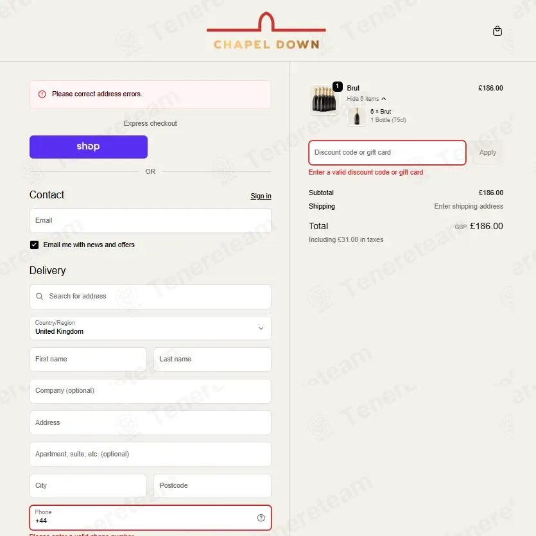This screenshot has height=536, width=536.
Task: Click the Subtotal label
Action: (x=321, y=193)
